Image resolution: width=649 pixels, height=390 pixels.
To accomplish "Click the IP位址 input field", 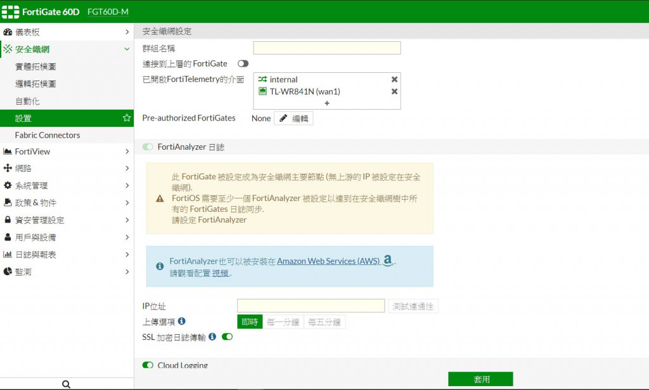I will (x=311, y=306).
